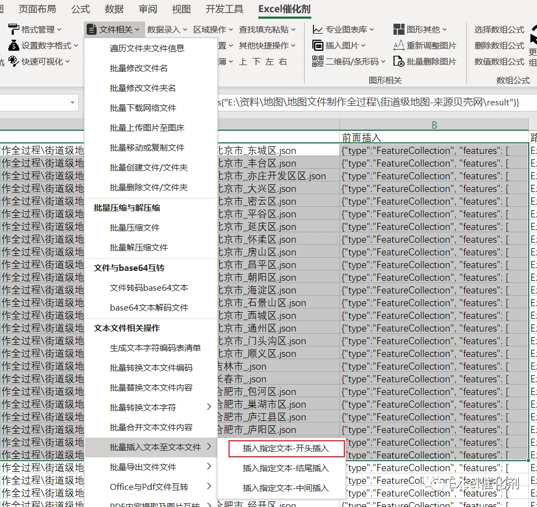Screen dimensions: 537x507
Task: Click the 重新调整图片 icon
Action: pyautogui.click(x=399, y=46)
